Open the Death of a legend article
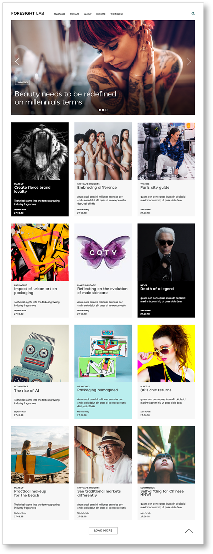Screen dimensions: 213x554 click(x=157, y=289)
